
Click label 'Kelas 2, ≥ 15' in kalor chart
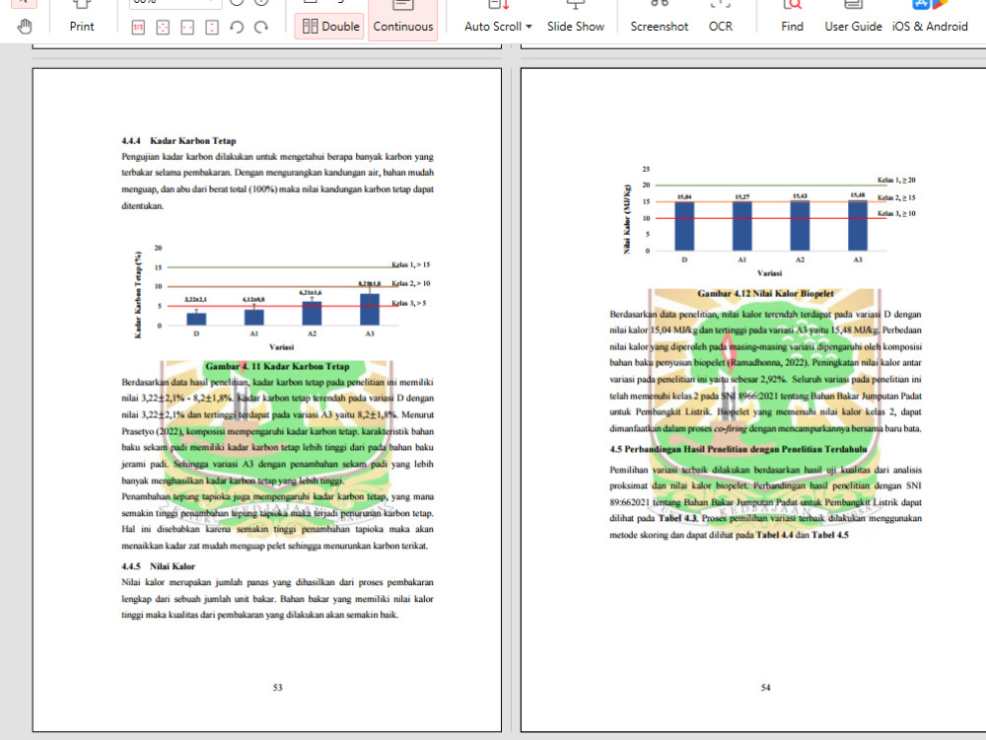click(896, 197)
